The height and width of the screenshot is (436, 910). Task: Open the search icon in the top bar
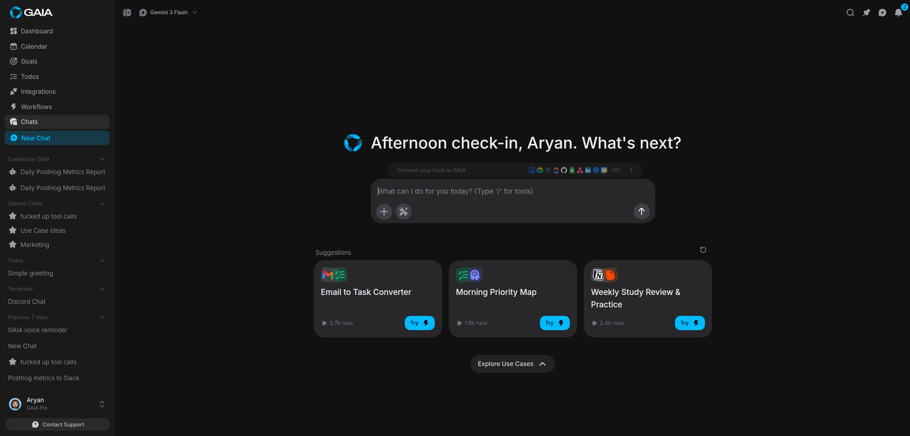click(850, 12)
